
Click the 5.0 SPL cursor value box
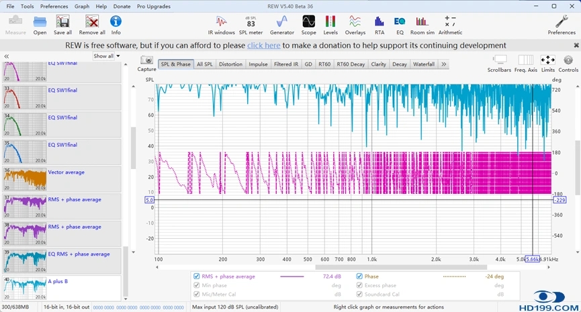click(x=149, y=200)
